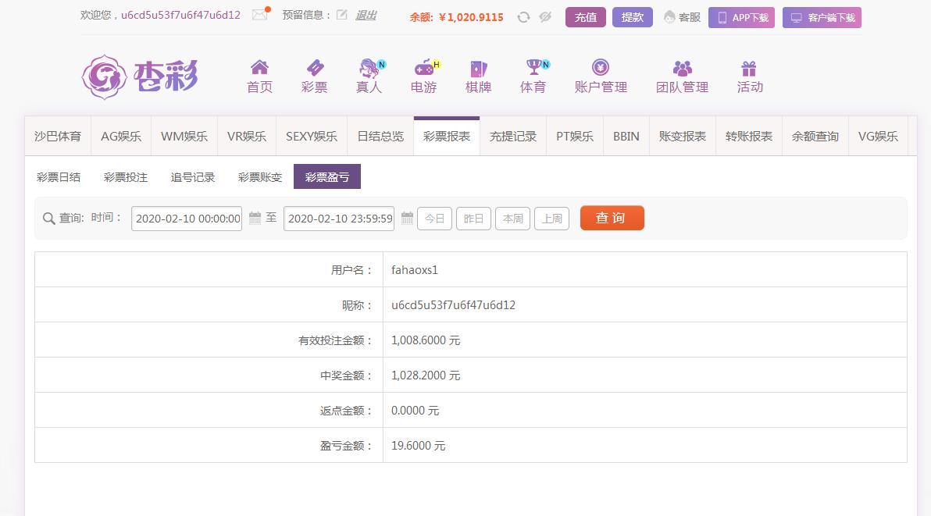Open 客服 customer service

(682, 17)
